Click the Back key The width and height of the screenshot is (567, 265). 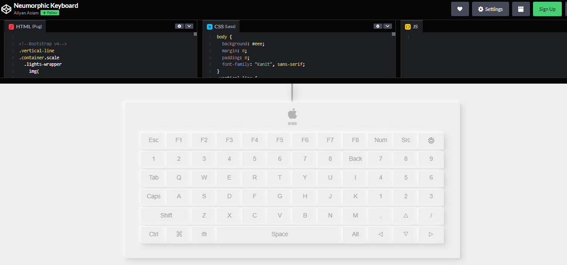pos(355,159)
